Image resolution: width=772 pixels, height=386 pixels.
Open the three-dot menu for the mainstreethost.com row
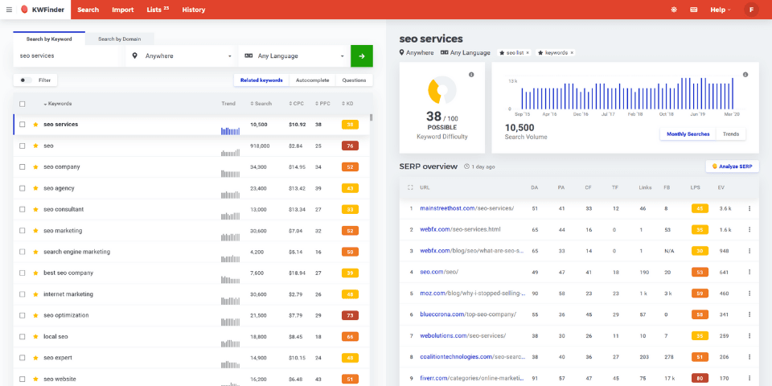tap(749, 208)
